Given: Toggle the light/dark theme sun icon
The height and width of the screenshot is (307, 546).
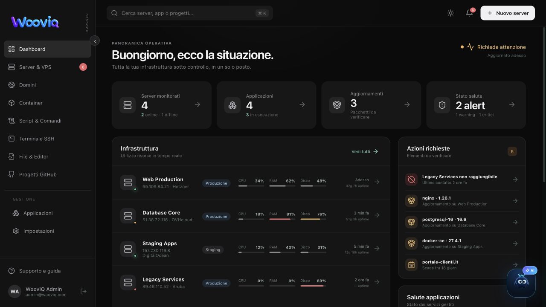Looking at the screenshot, I should [450, 13].
